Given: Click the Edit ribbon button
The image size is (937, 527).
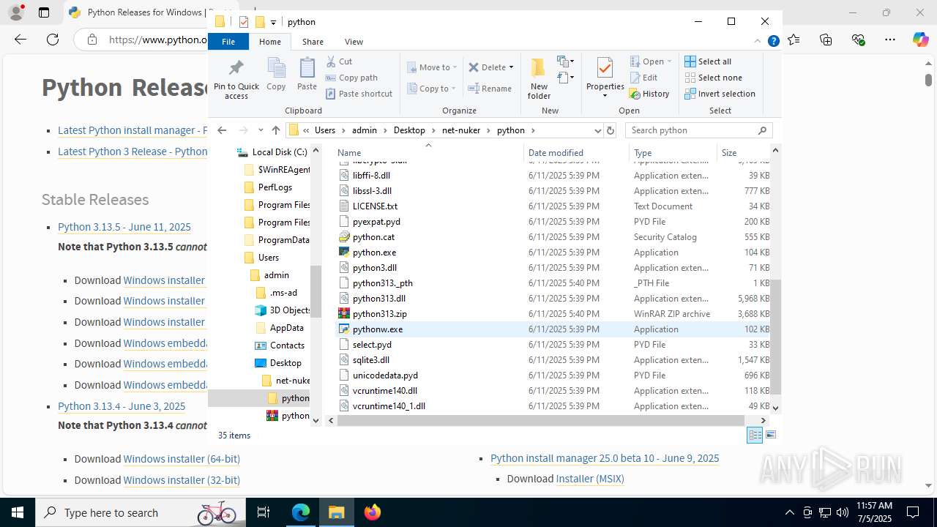Looking at the screenshot, I should click(x=643, y=78).
